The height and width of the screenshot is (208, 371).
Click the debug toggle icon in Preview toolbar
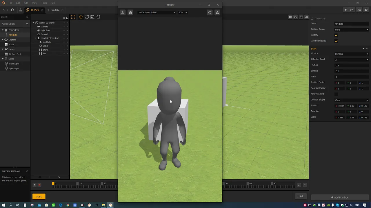coord(123,12)
